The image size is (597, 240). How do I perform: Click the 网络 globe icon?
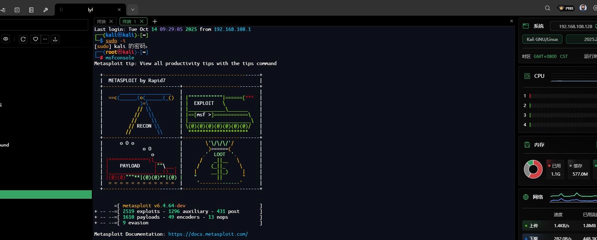pyautogui.click(x=526, y=197)
